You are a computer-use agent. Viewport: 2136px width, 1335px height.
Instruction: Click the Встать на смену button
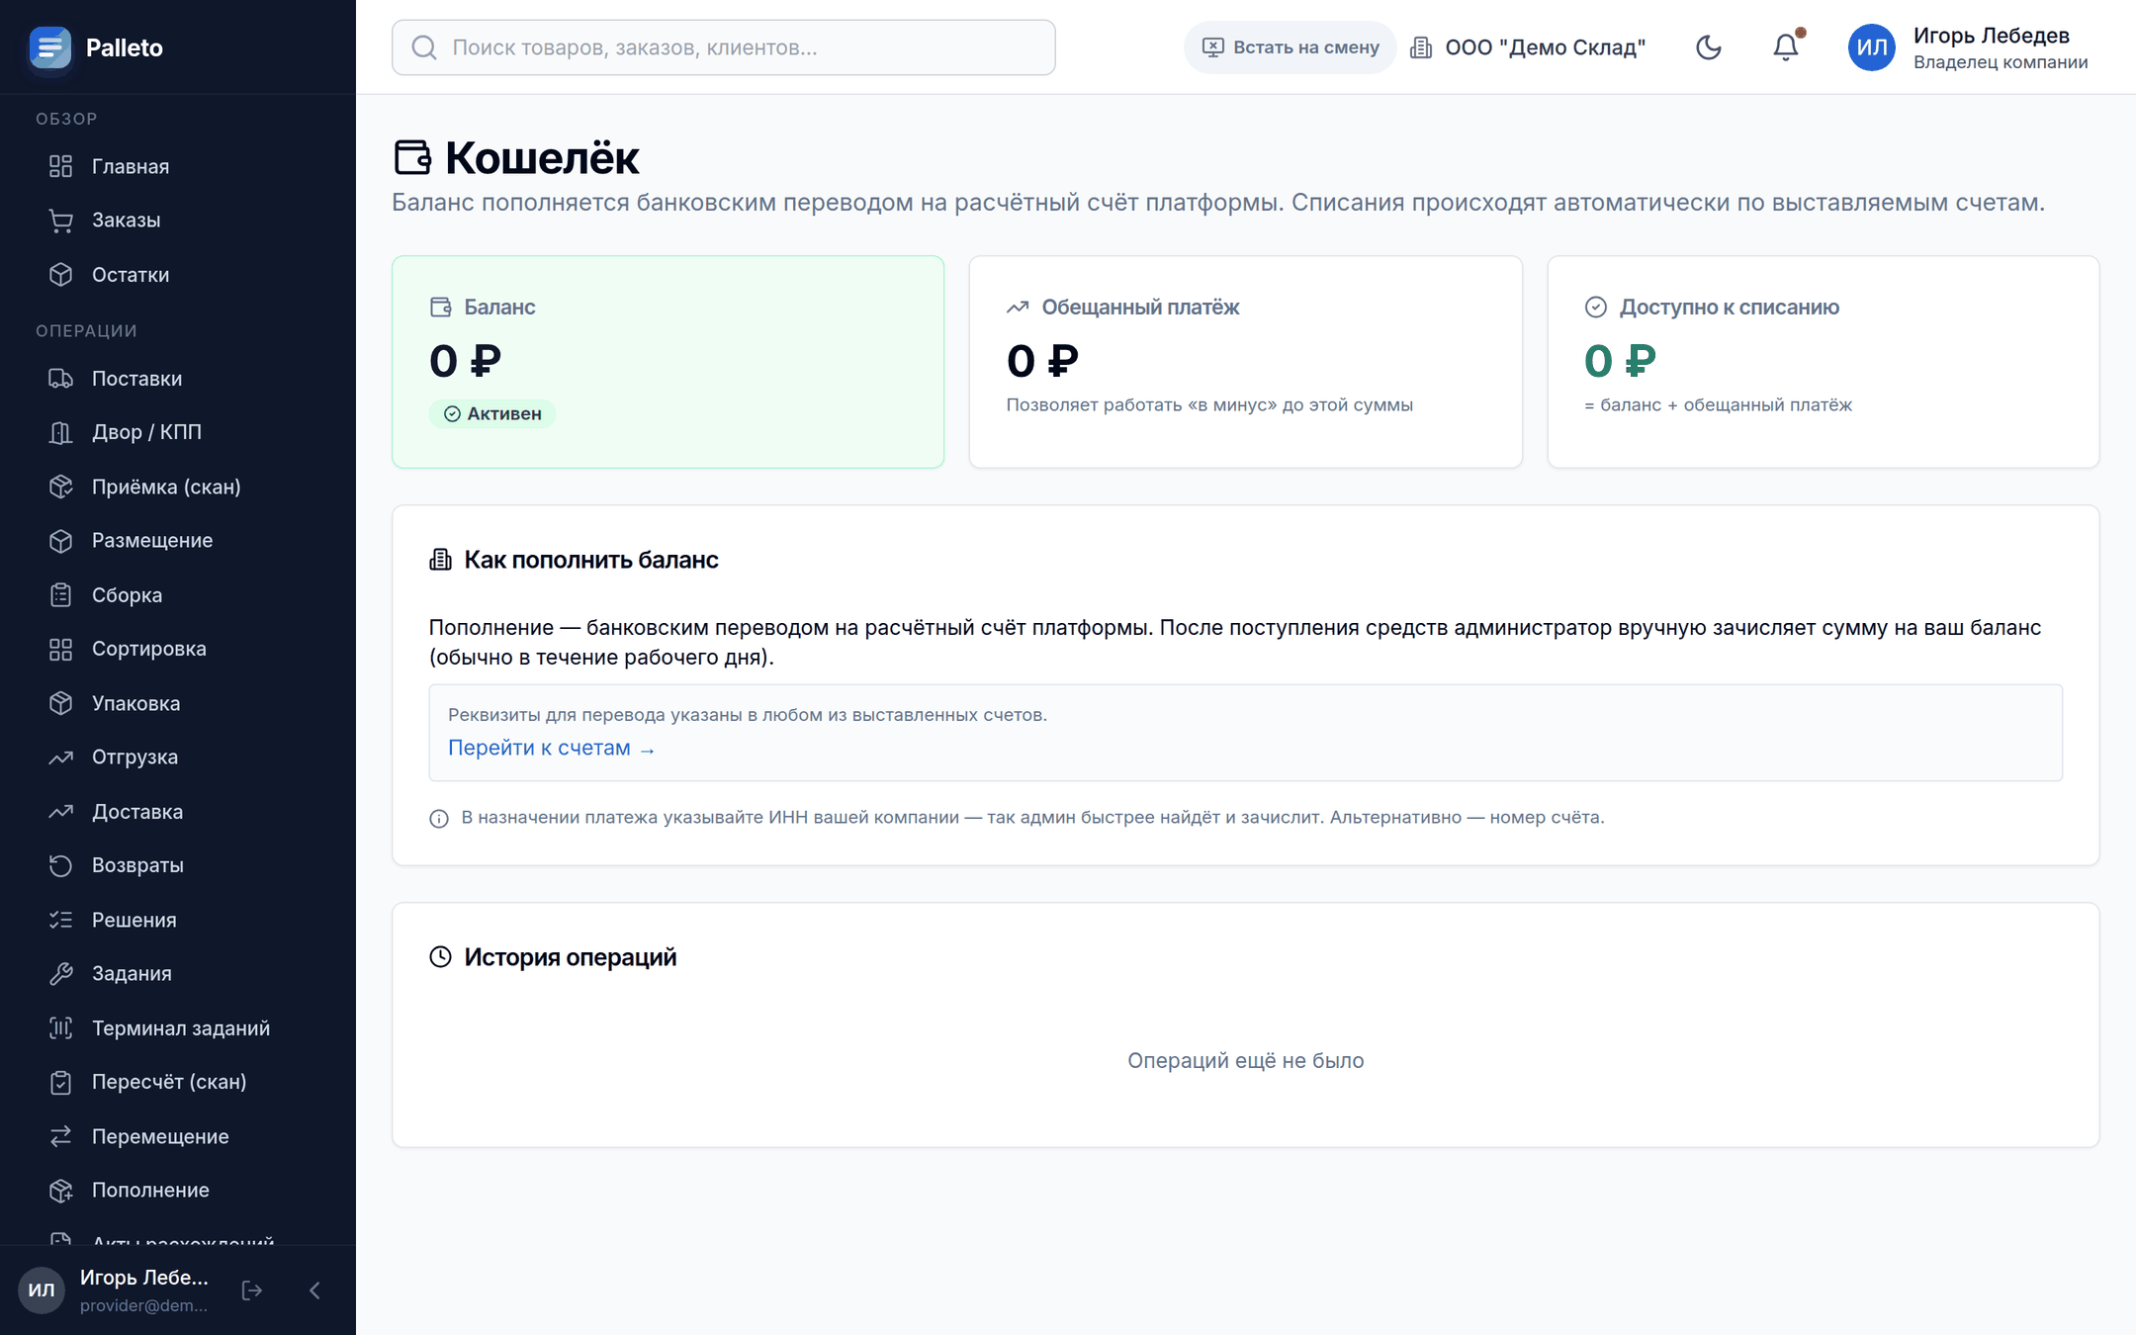click(x=1290, y=47)
